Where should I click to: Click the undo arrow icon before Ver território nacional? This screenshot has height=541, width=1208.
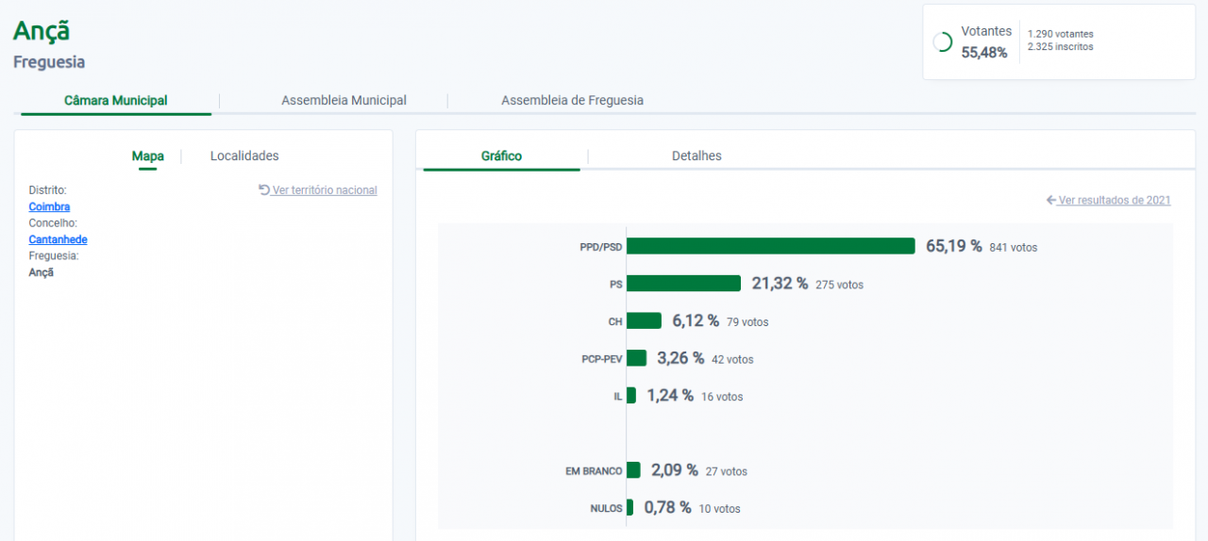pos(264,189)
